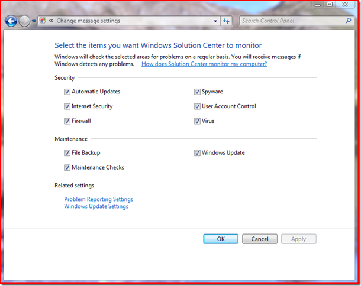Open Problem Reporting Settings link
Viewport: 361px width, 286px height.
[99, 199]
